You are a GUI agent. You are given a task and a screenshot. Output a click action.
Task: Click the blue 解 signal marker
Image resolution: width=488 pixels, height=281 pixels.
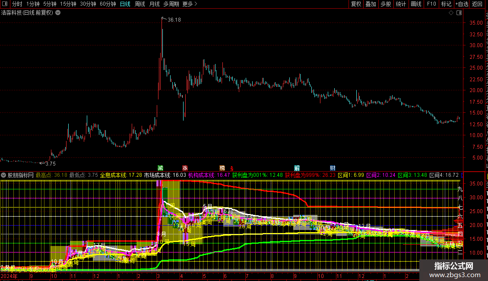coord(297,168)
